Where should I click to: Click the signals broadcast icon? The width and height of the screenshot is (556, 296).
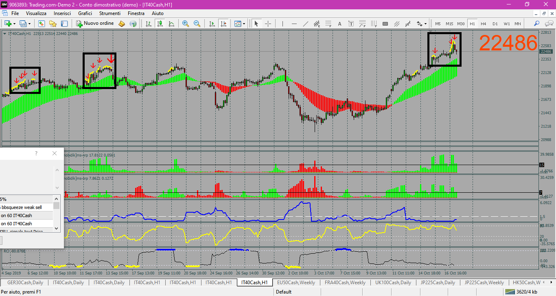click(133, 24)
